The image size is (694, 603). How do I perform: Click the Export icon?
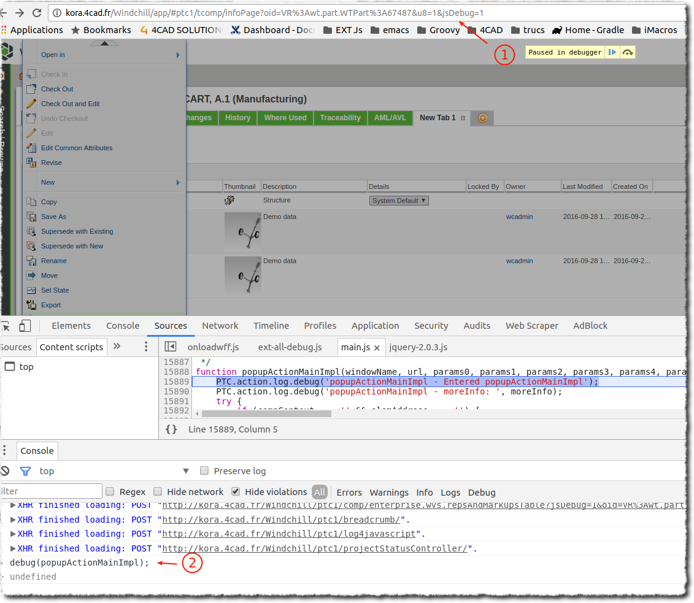31,305
